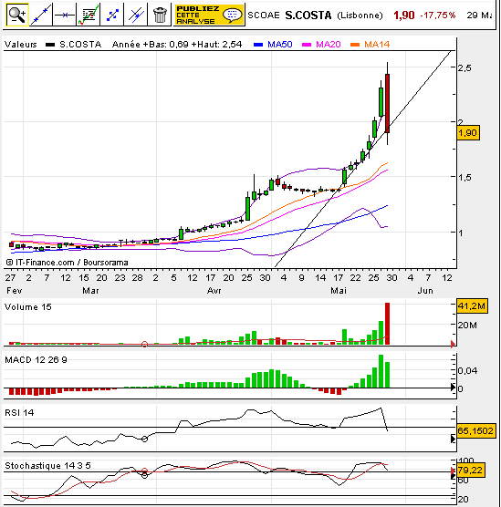Click the black arrow marker at MACD zero
Screen dimensions: 501x507
point(454,387)
